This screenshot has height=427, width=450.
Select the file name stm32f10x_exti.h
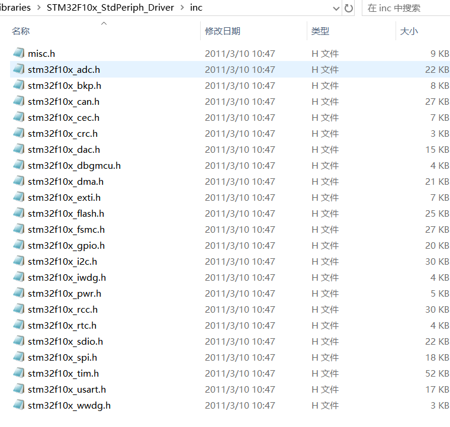64,198
